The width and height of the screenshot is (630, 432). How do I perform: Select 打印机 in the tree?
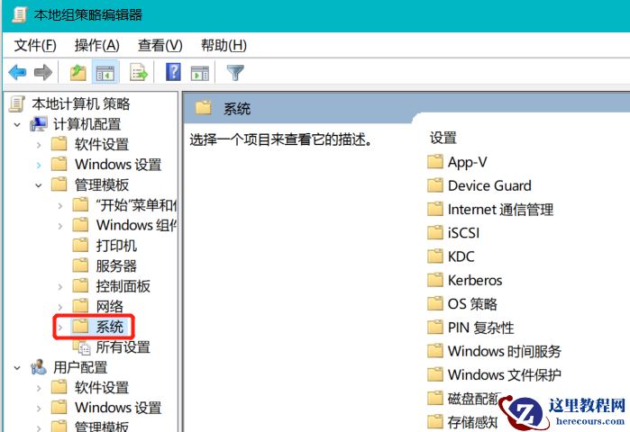[x=116, y=246]
